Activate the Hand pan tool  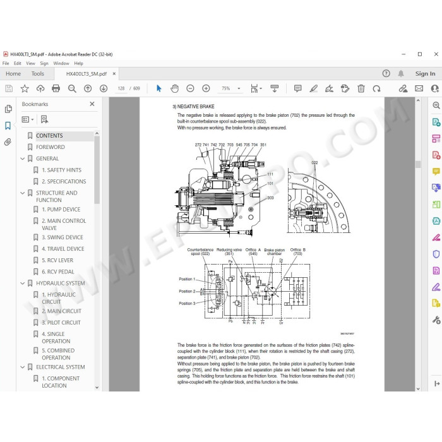174,88
